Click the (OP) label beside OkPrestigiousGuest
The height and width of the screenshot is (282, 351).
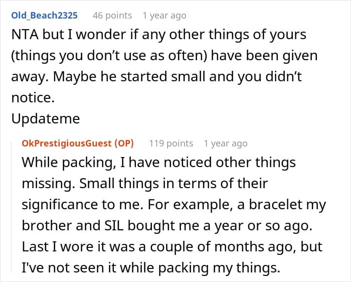124,144
